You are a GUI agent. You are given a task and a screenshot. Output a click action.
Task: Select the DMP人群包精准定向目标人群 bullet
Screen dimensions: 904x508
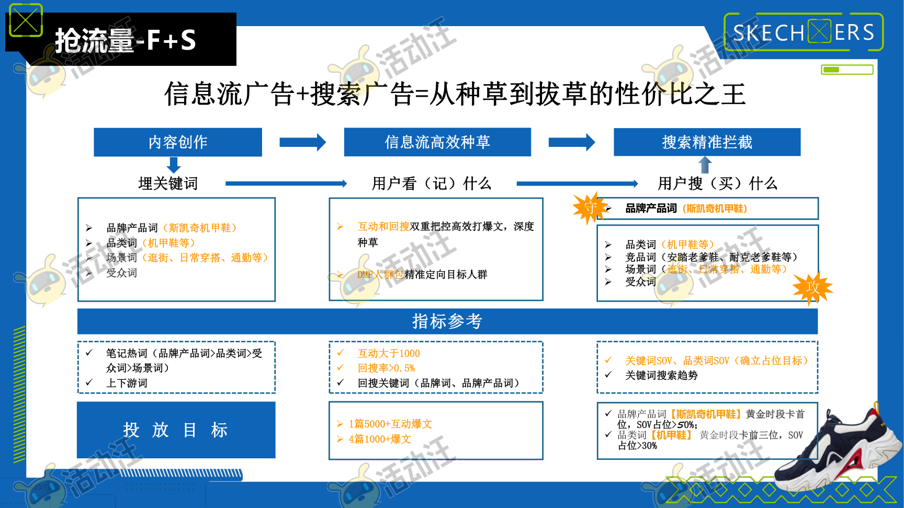(x=422, y=274)
